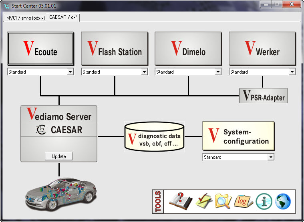Start the Werker application
This screenshot has height=222, width=304.
[x=262, y=49]
